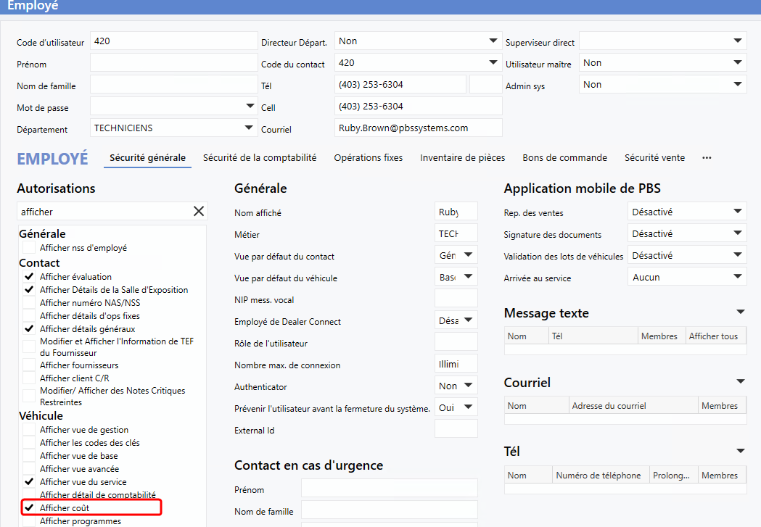
Task: Collapse the Courriel section arrow
Action: [x=740, y=382]
